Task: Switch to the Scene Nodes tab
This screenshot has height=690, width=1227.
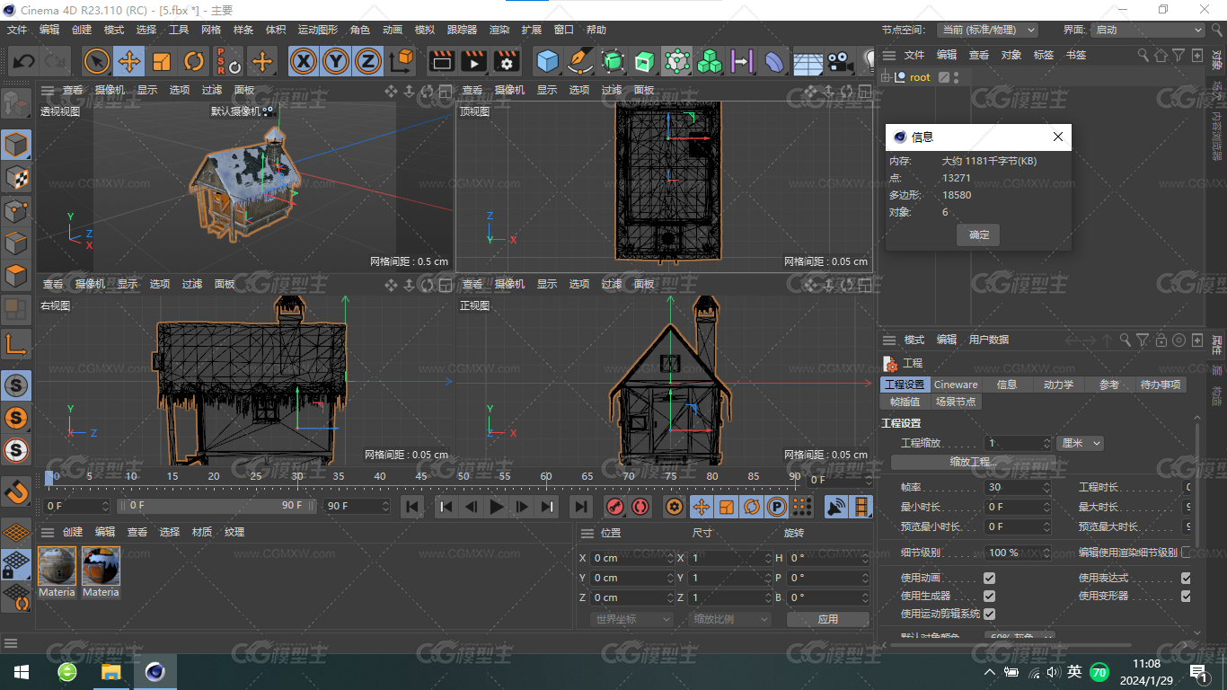Action: tap(956, 402)
